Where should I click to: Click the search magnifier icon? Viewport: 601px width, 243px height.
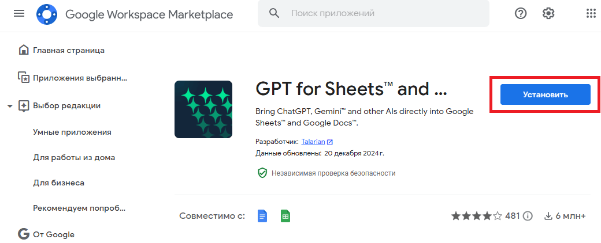[x=274, y=13]
